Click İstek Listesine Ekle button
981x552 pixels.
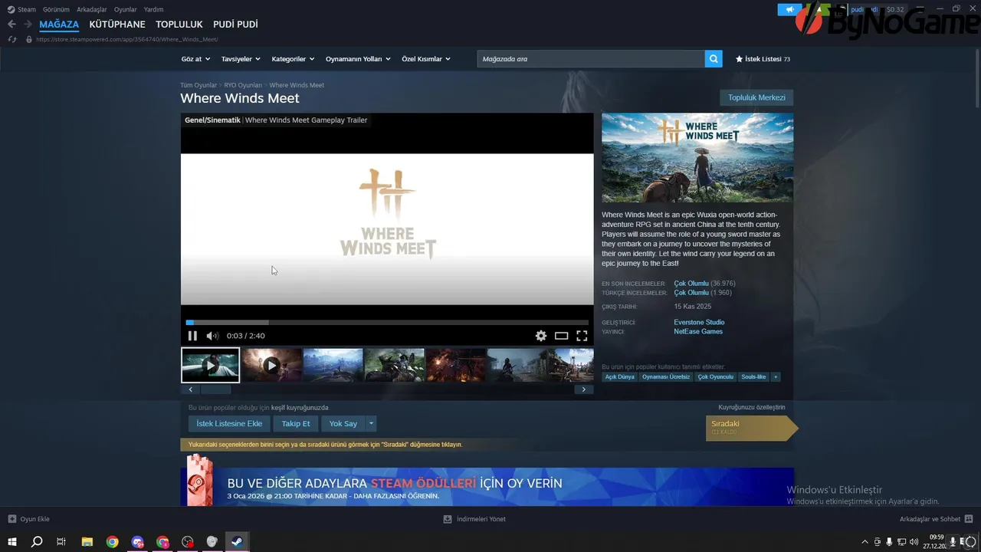point(229,423)
